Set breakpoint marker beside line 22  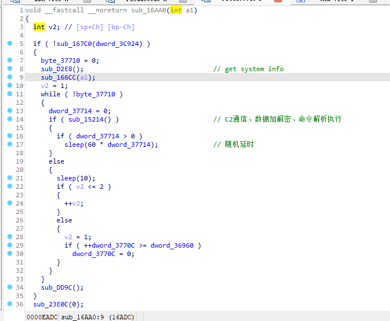10,187
